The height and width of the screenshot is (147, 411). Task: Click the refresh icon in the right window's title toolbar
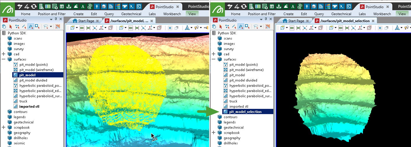(x=244, y=6)
